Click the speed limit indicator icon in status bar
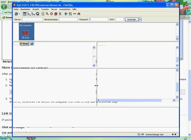The image size is (191, 140). (x=142, y=134)
